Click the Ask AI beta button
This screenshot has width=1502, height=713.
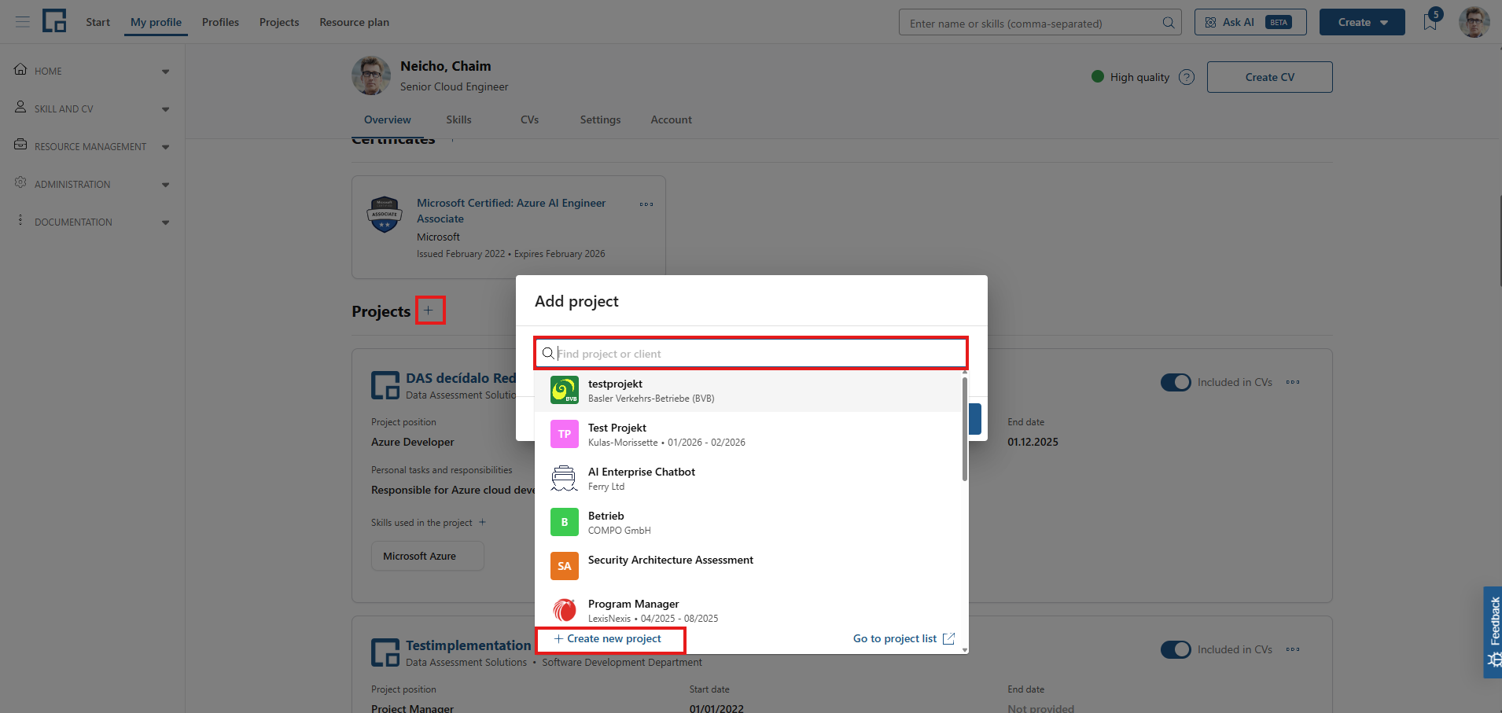[x=1250, y=22]
